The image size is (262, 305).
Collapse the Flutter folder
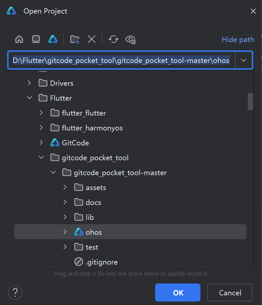[29, 98]
